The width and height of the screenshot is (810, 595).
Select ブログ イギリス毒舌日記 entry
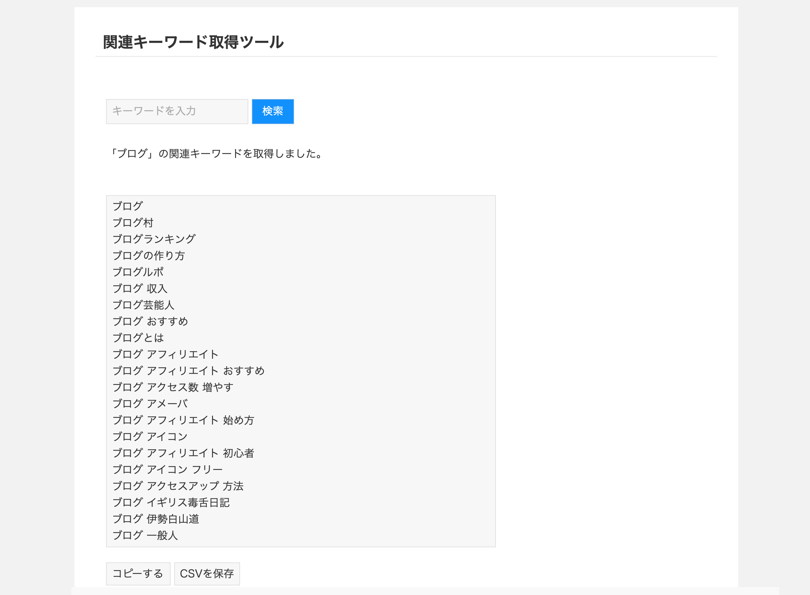[171, 503]
